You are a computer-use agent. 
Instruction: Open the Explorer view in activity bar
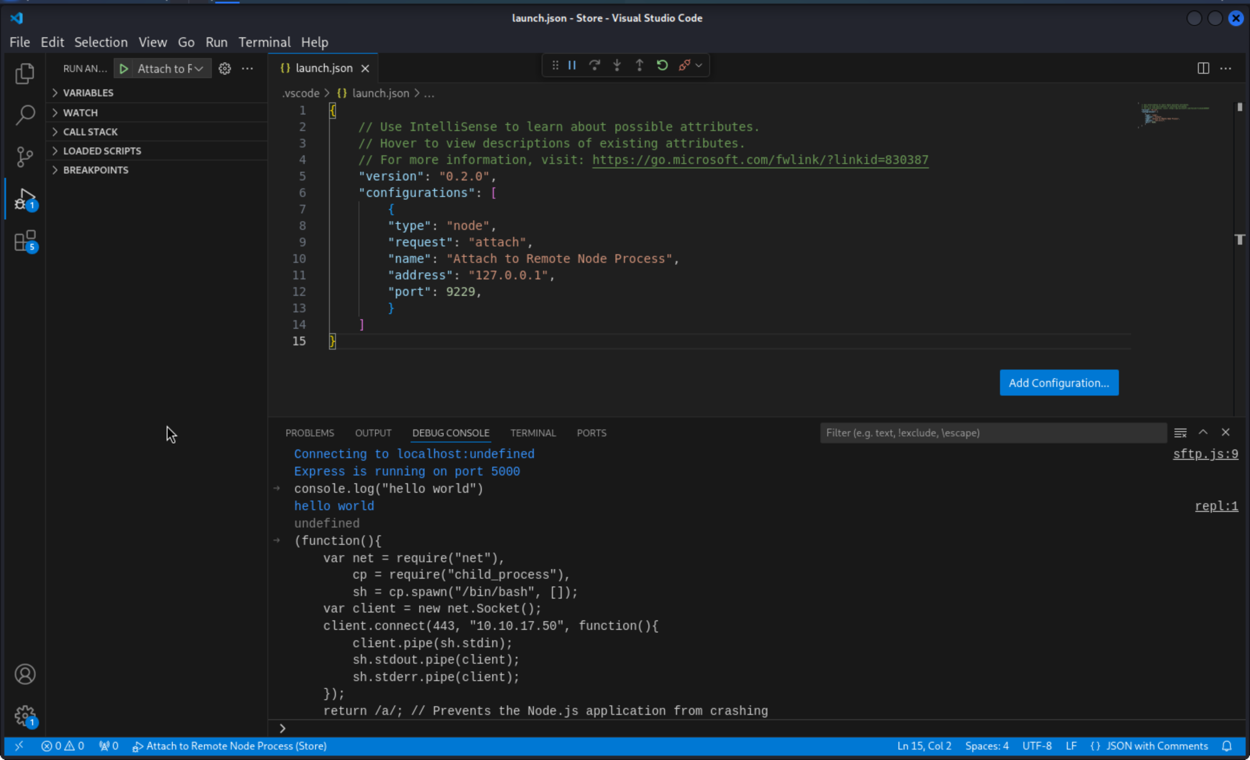click(24, 74)
